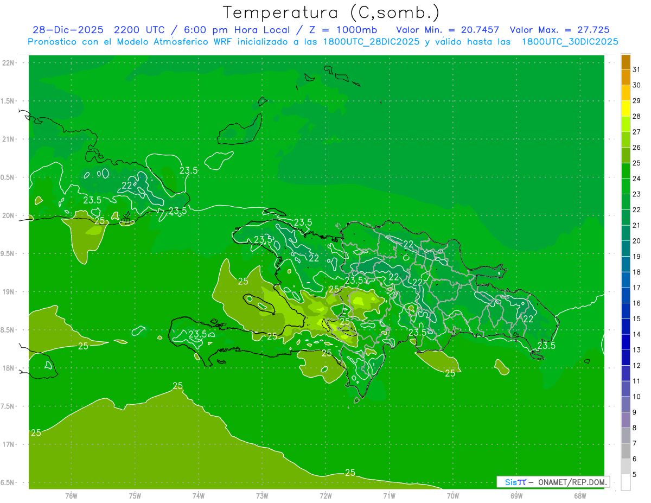Click the '15' color bar label
651x503 pixels.
click(x=637, y=319)
